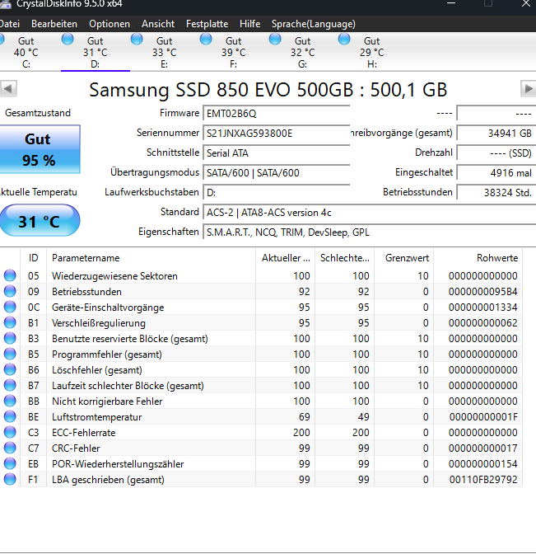This screenshot has width=536, height=554.
Task: Click status orb of ECC-Fehlerrate row
Action: click(x=10, y=432)
